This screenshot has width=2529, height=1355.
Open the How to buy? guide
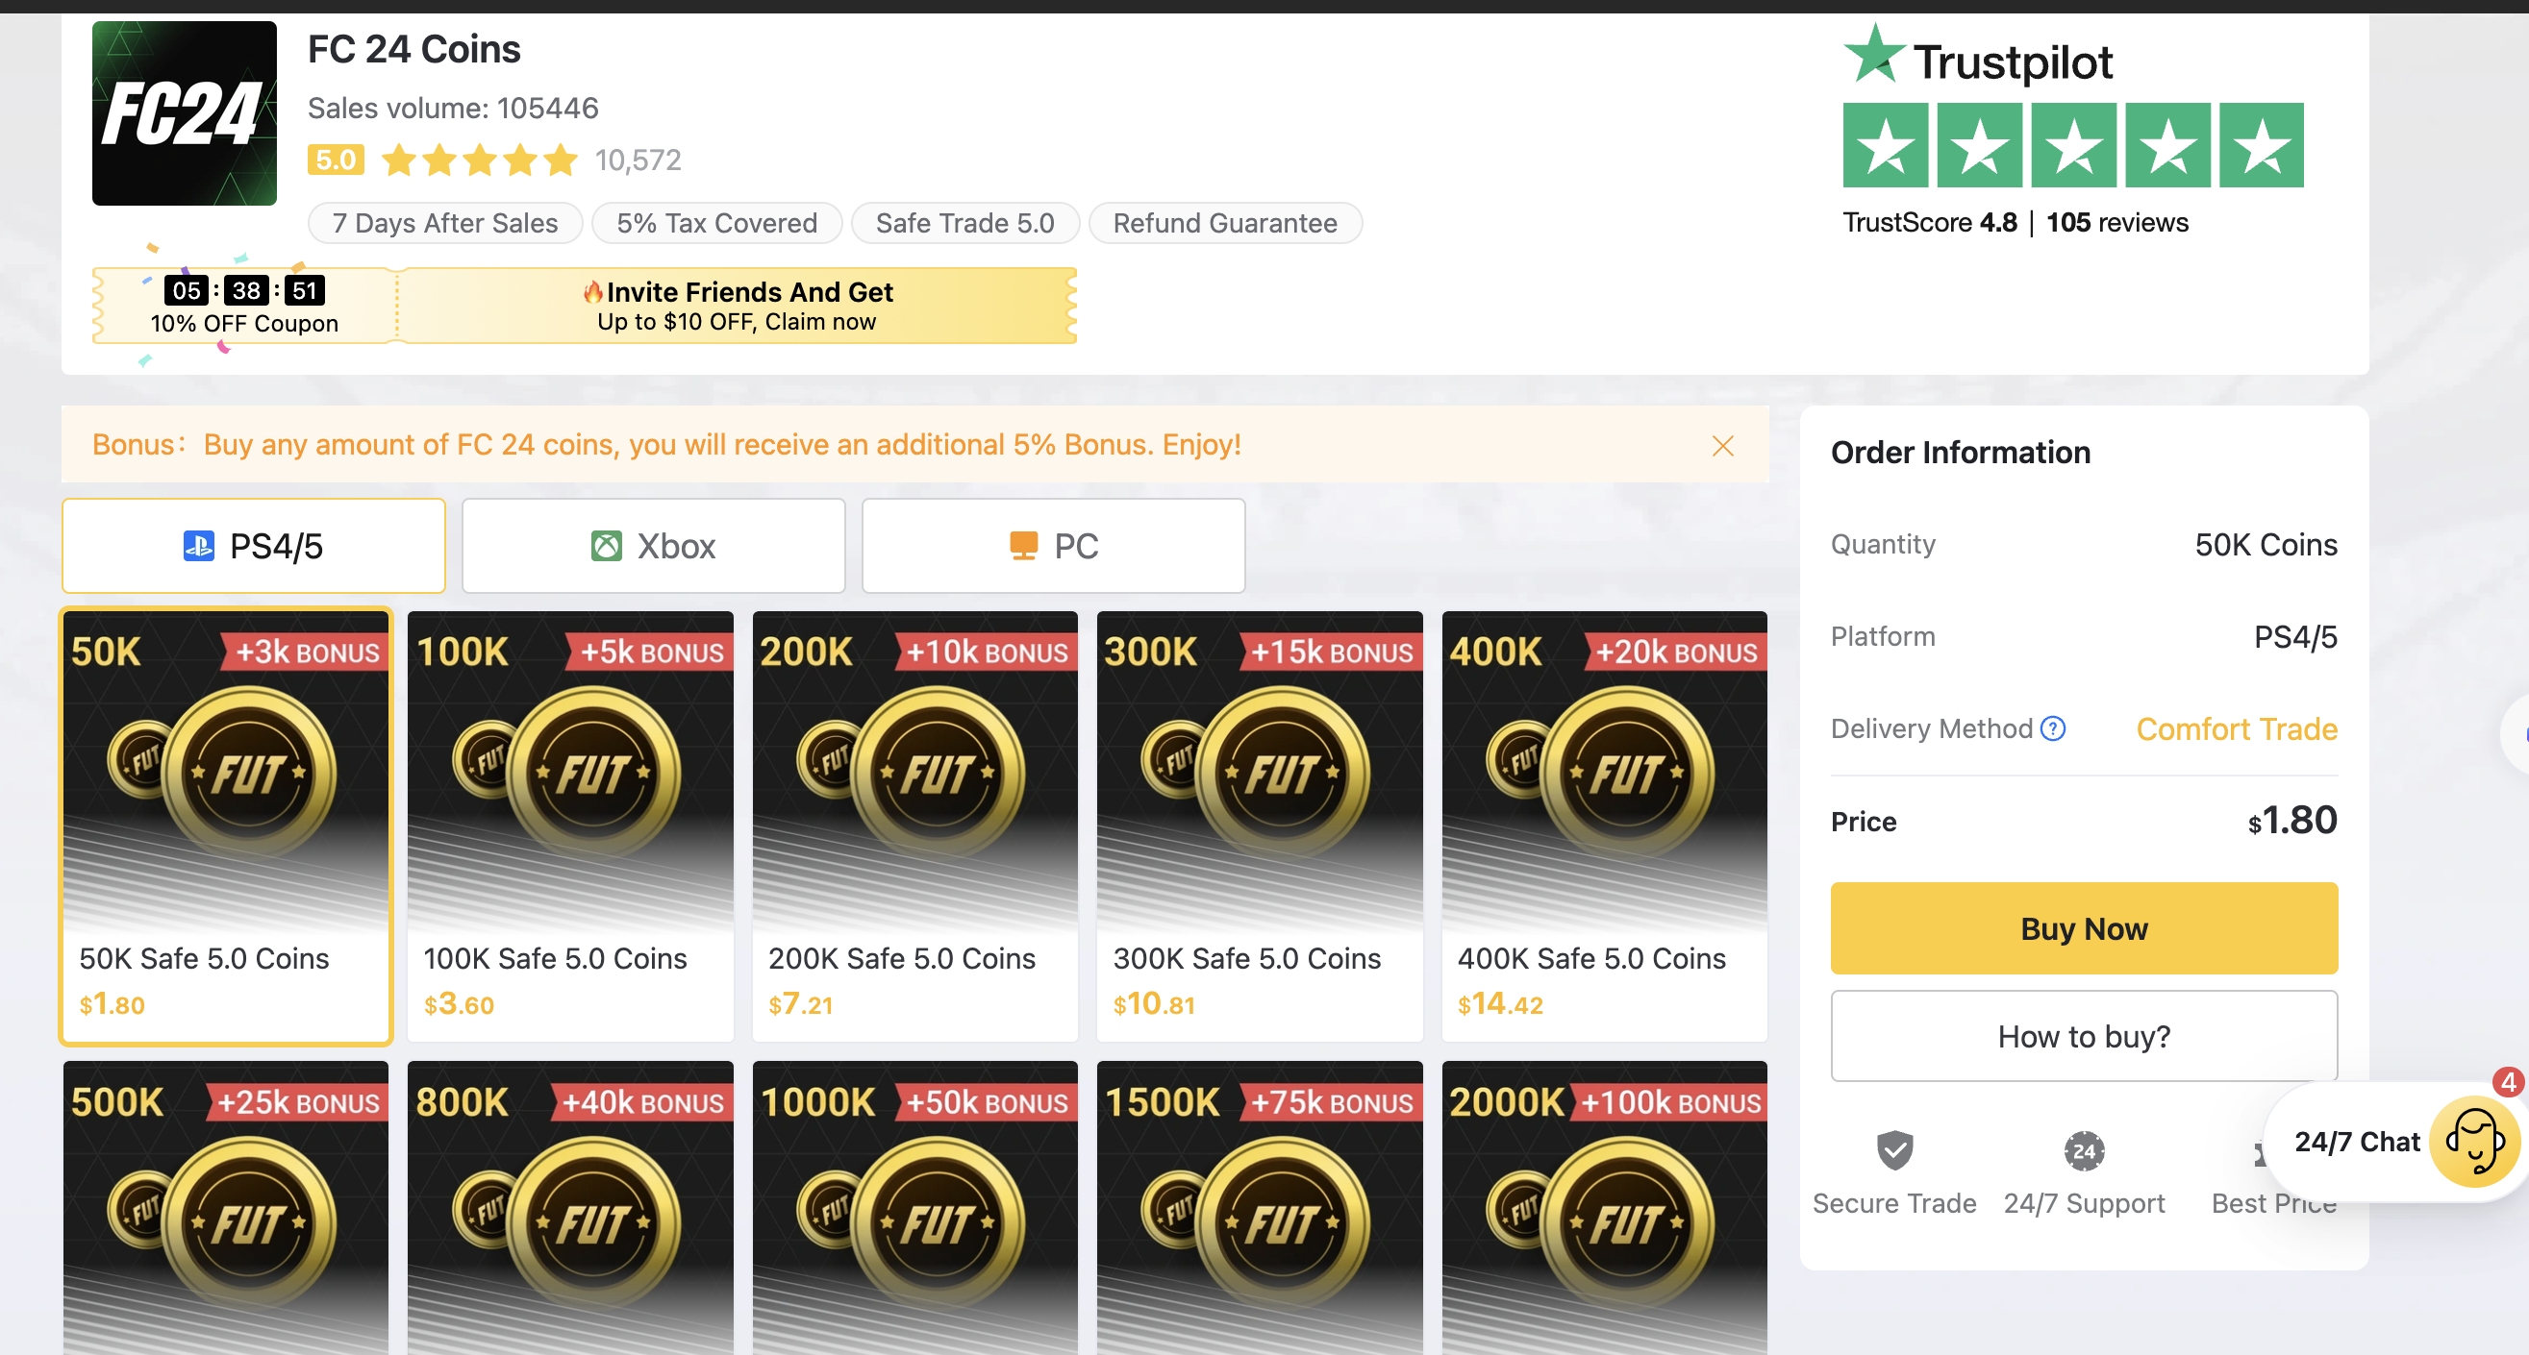[x=2083, y=1035]
